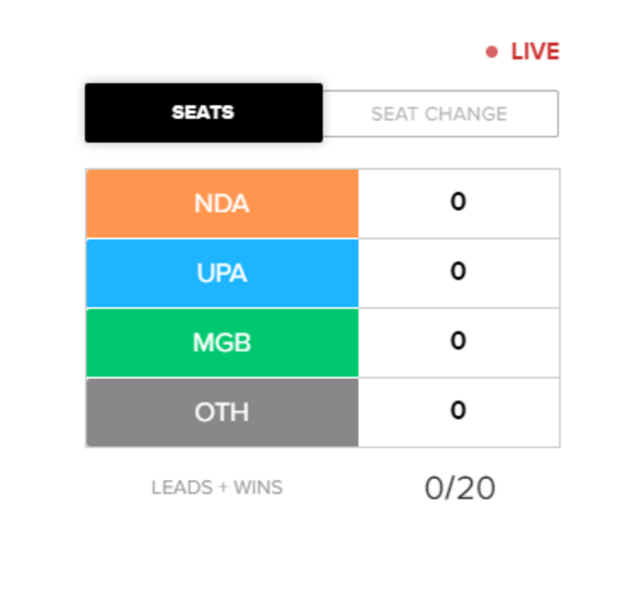This screenshot has width=632, height=589.
Task: Click the word WINS under the table
Action: pos(258,488)
